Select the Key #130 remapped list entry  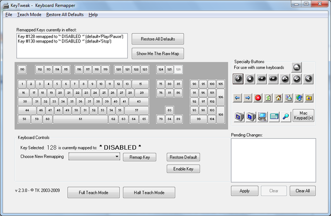(65, 41)
